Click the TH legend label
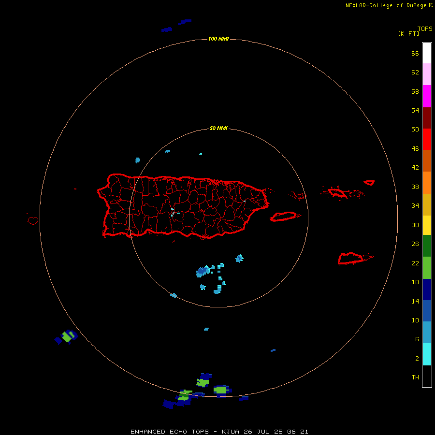The width and height of the screenshot is (435, 435). (x=415, y=377)
